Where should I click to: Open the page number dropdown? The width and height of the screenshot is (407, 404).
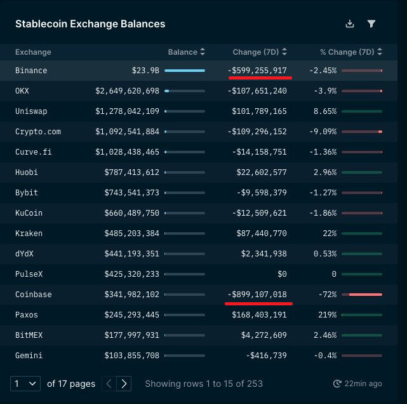(25, 384)
